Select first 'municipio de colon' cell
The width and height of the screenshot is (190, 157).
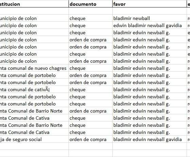(x=34, y=18)
